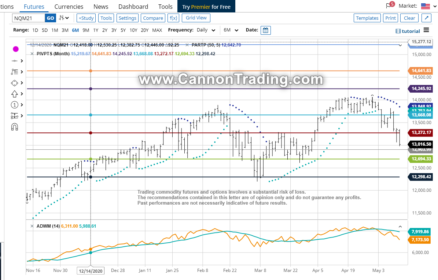
Task: Open the hamburger chart menu
Action: click(x=426, y=30)
